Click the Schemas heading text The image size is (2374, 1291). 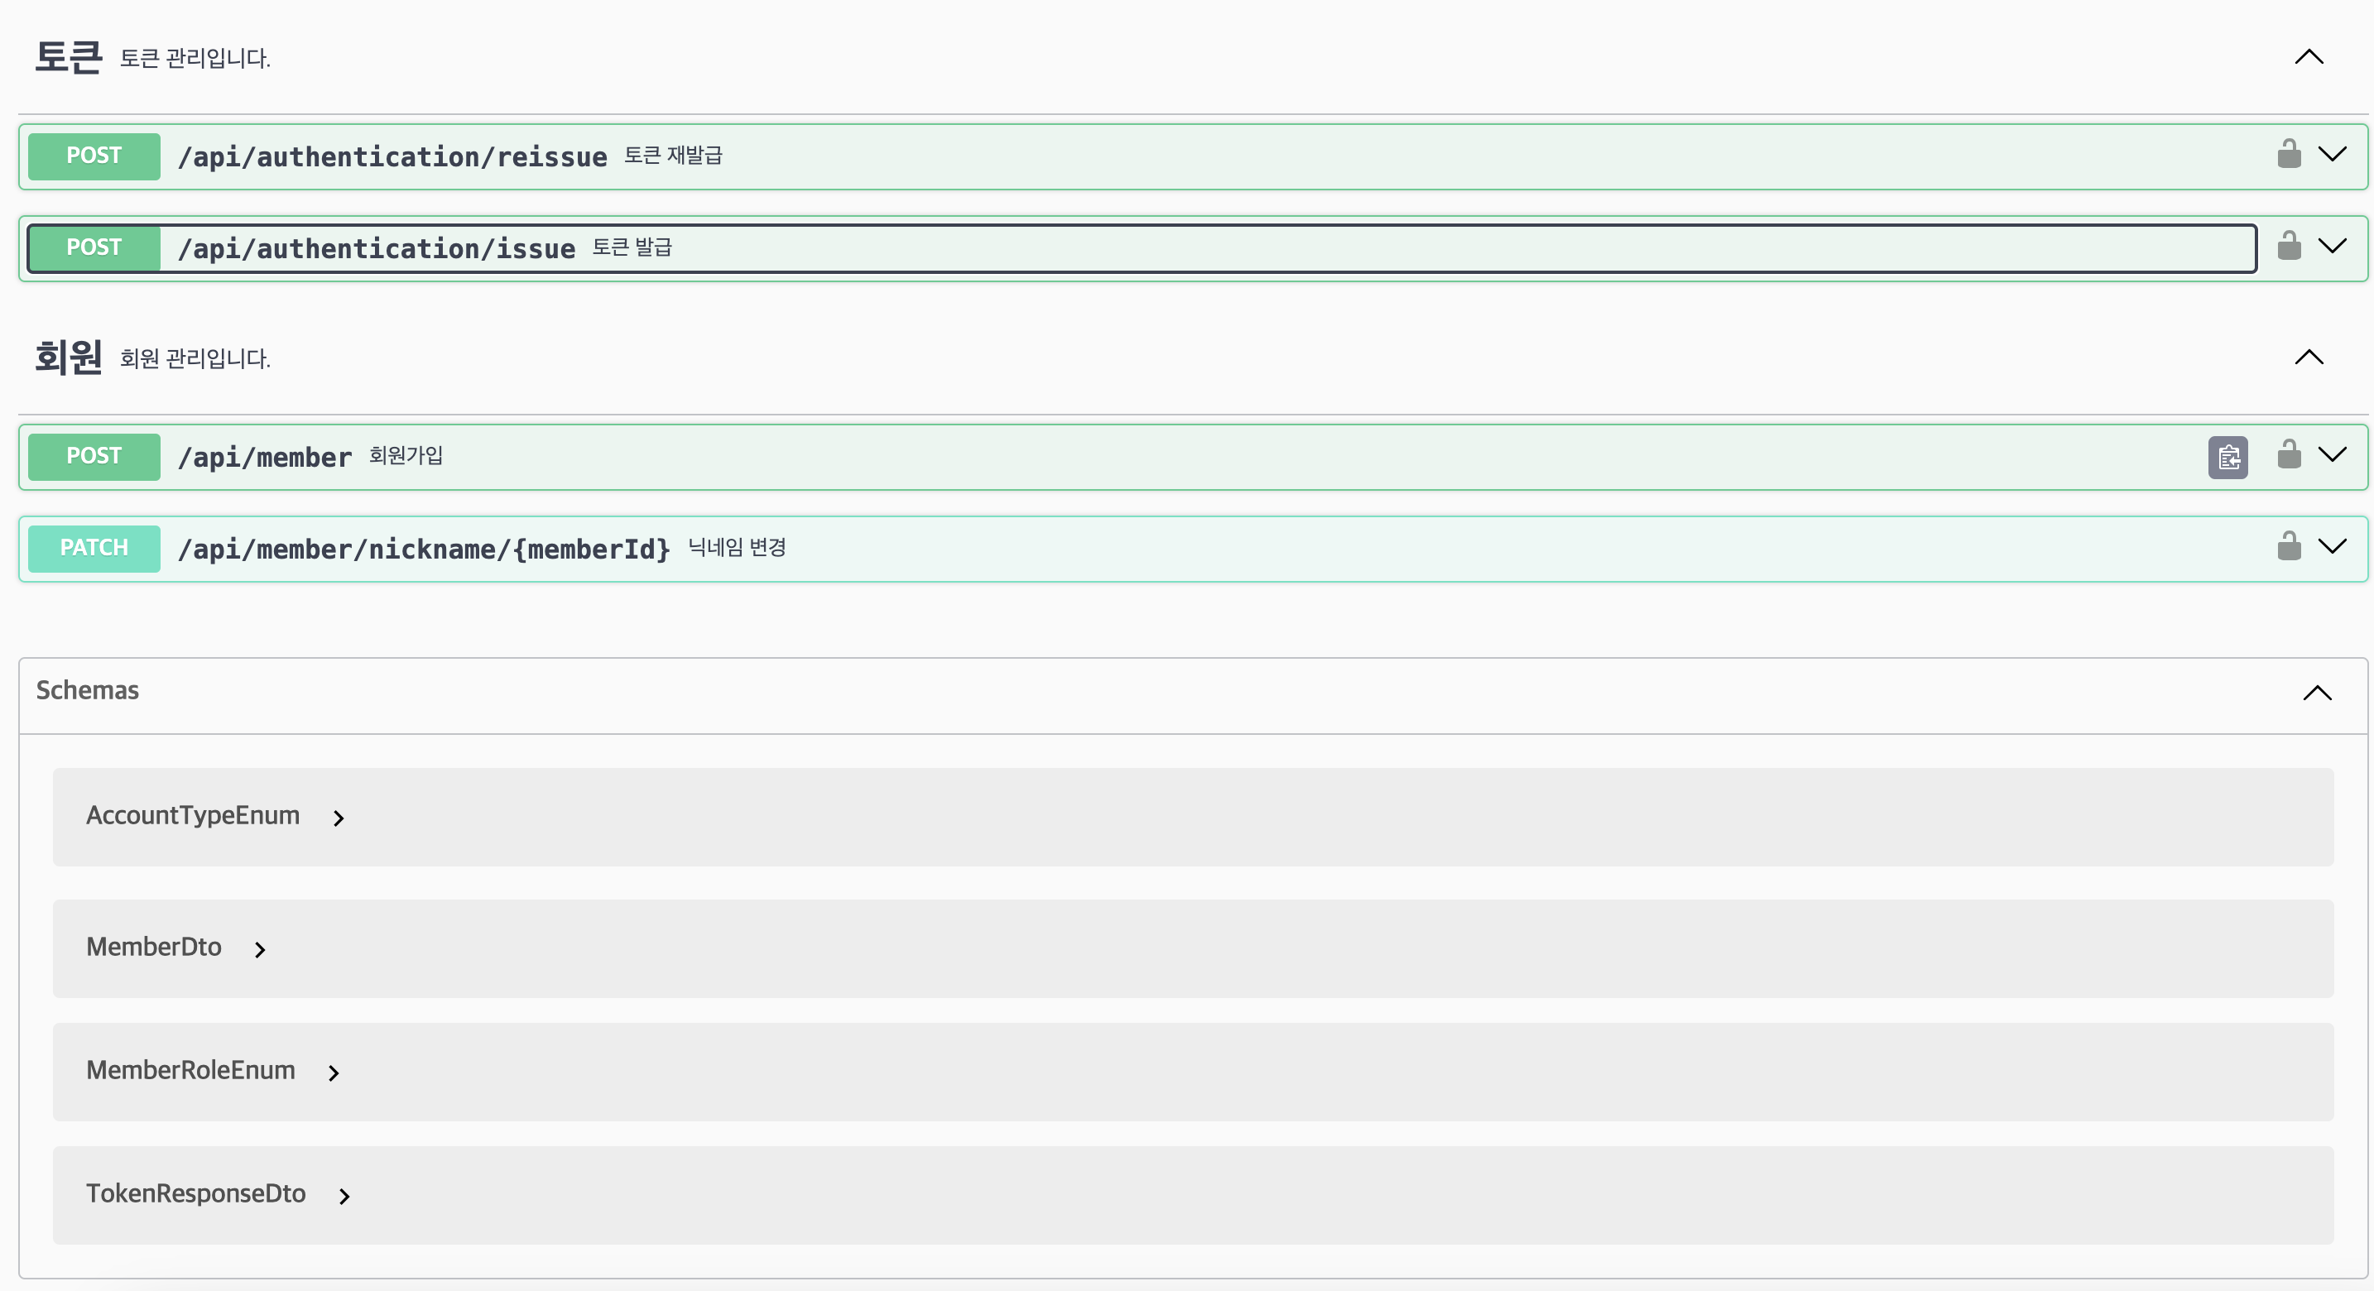pyautogui.click(x=88, y=691)
